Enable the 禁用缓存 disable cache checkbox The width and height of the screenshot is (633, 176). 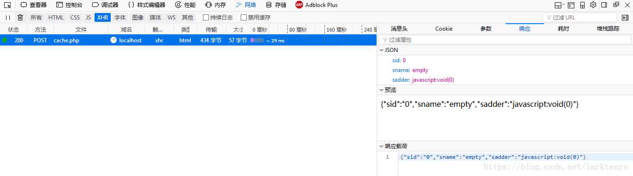point(243,18)
